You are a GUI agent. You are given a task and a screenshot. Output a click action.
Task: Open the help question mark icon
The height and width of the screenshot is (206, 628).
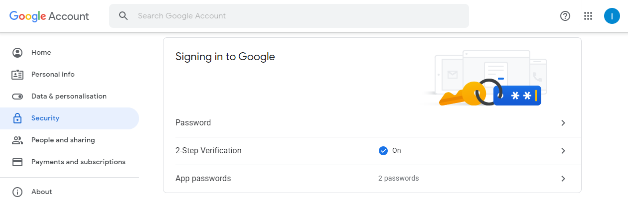(565, 16)
